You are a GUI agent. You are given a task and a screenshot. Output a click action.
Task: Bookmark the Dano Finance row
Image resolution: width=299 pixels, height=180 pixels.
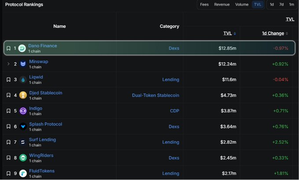tap(8, 48)
